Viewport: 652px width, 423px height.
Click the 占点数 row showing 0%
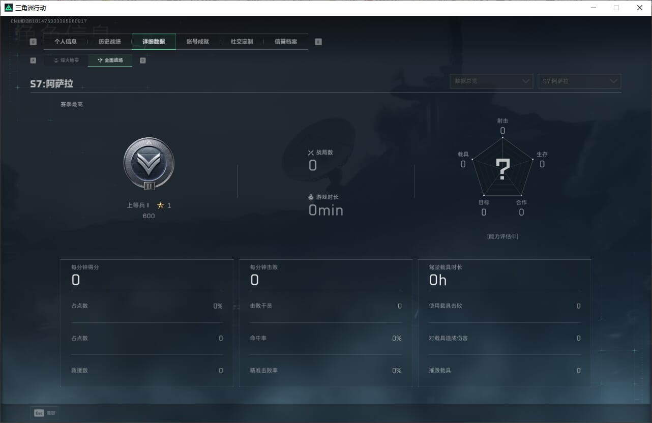pyautogui.click(x=147, y=306)
